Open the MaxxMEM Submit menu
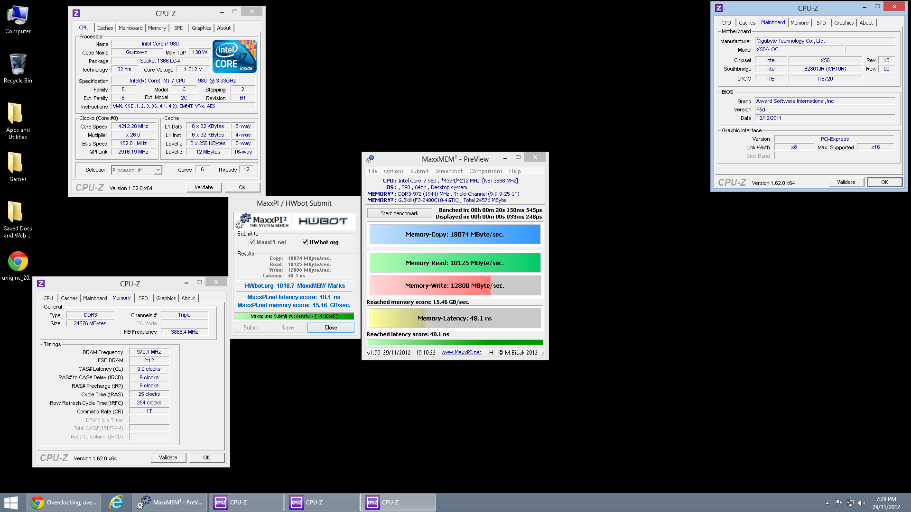Screen dimensions: 911x512 click(x=419, y=171)
